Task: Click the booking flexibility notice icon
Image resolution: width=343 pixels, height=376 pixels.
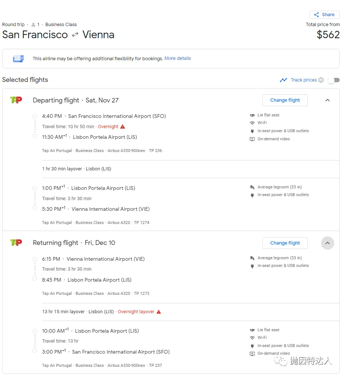Action: pyautogui.click(x=18, y=58)
